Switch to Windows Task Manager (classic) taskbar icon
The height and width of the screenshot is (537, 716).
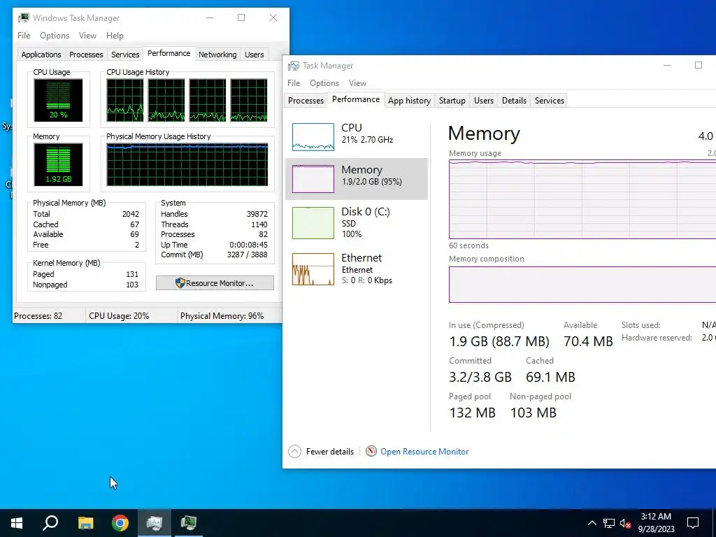pos(189,523)
